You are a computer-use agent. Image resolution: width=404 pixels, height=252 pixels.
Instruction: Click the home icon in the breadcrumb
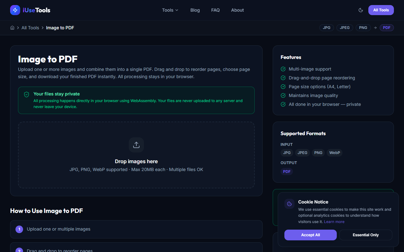click(12, 28)
